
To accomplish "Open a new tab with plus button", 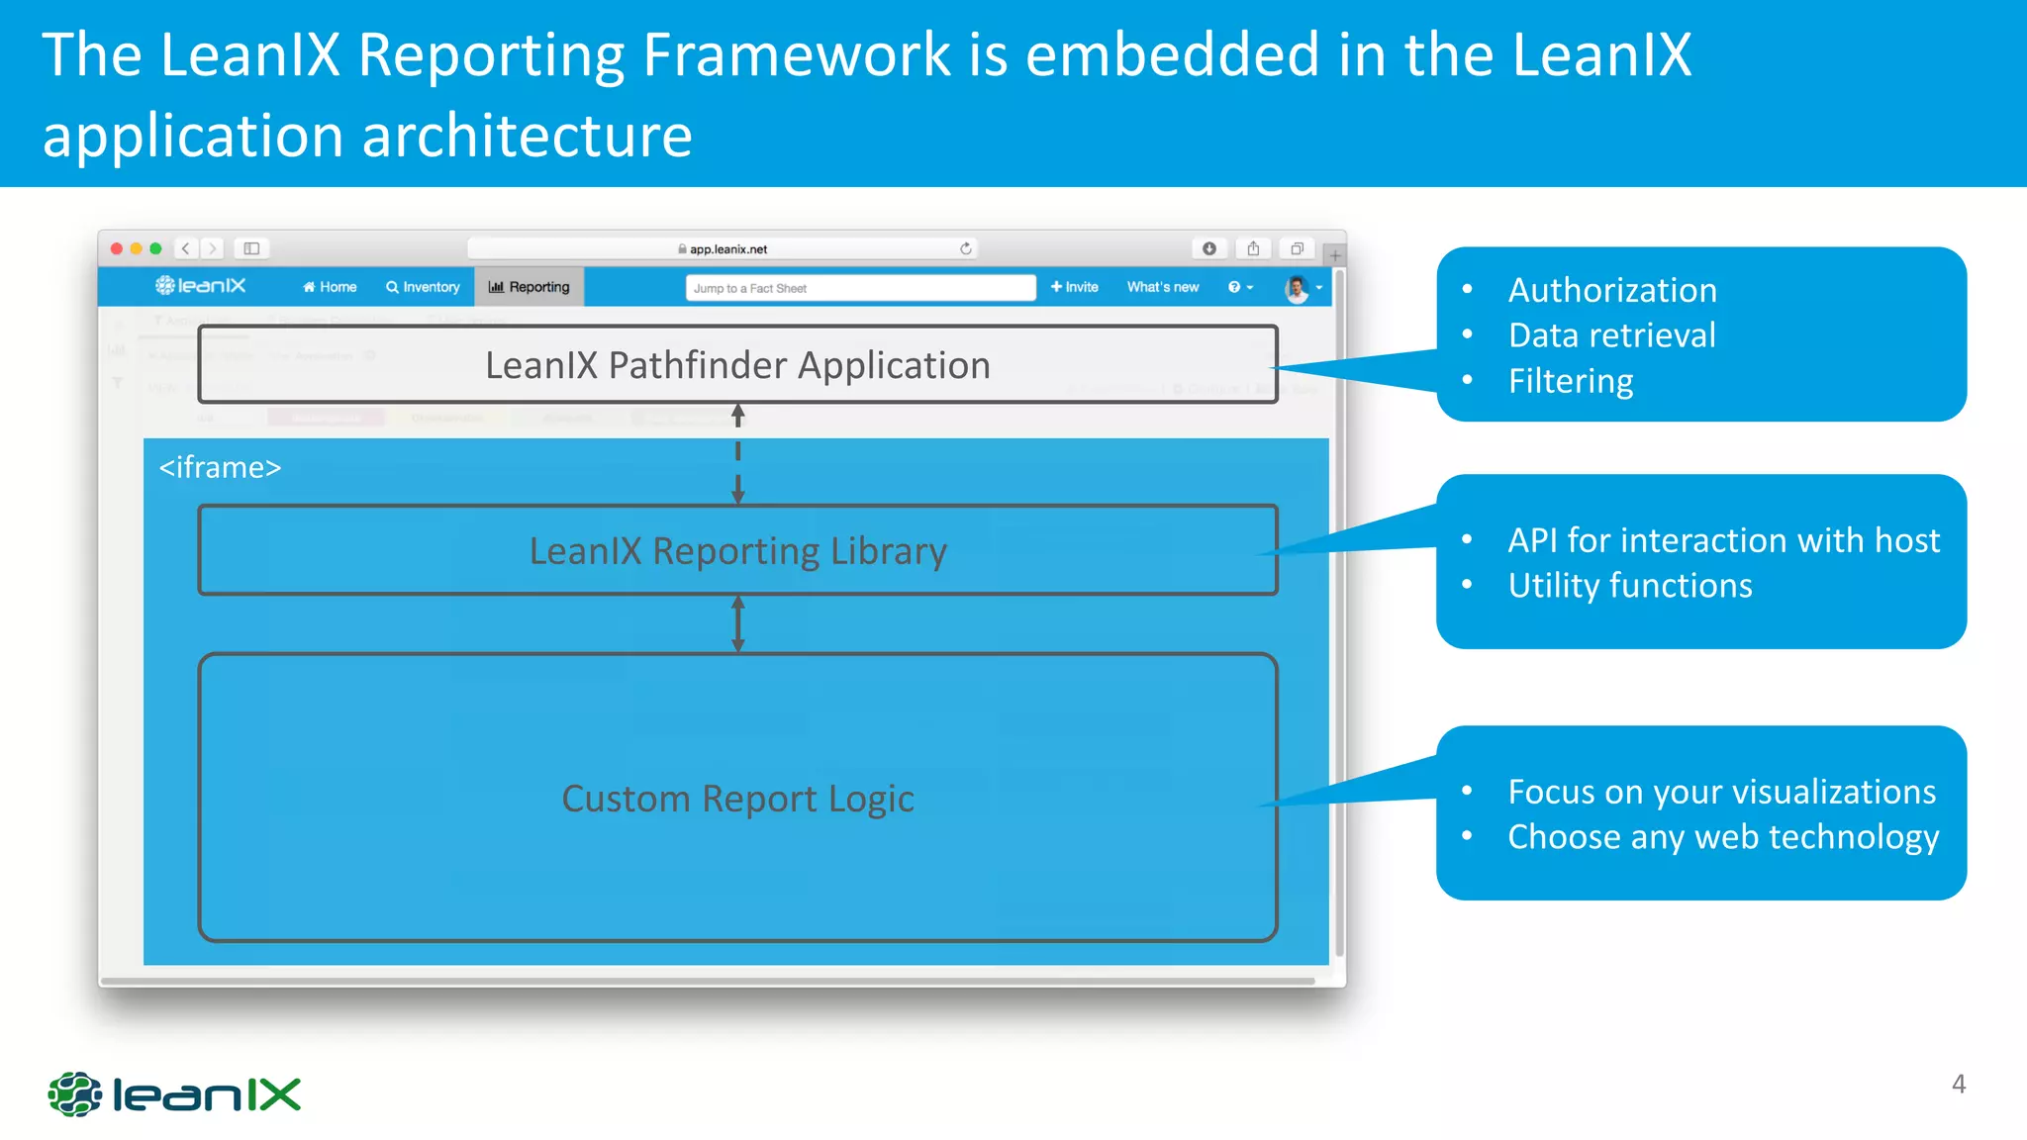I will (1335, 255).
